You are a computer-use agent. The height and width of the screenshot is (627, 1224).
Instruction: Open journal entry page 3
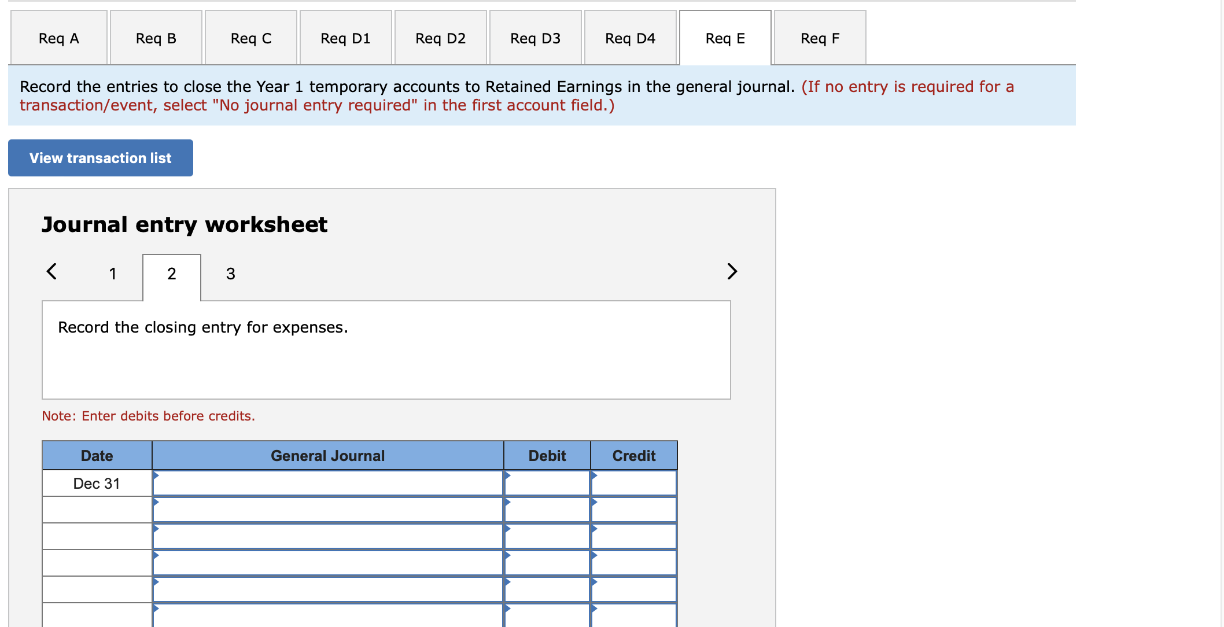pos(230,274)
